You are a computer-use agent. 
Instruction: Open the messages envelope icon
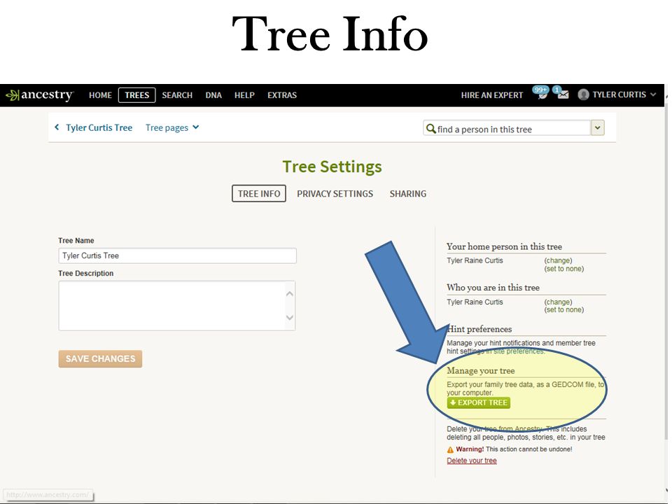point(562,93)
